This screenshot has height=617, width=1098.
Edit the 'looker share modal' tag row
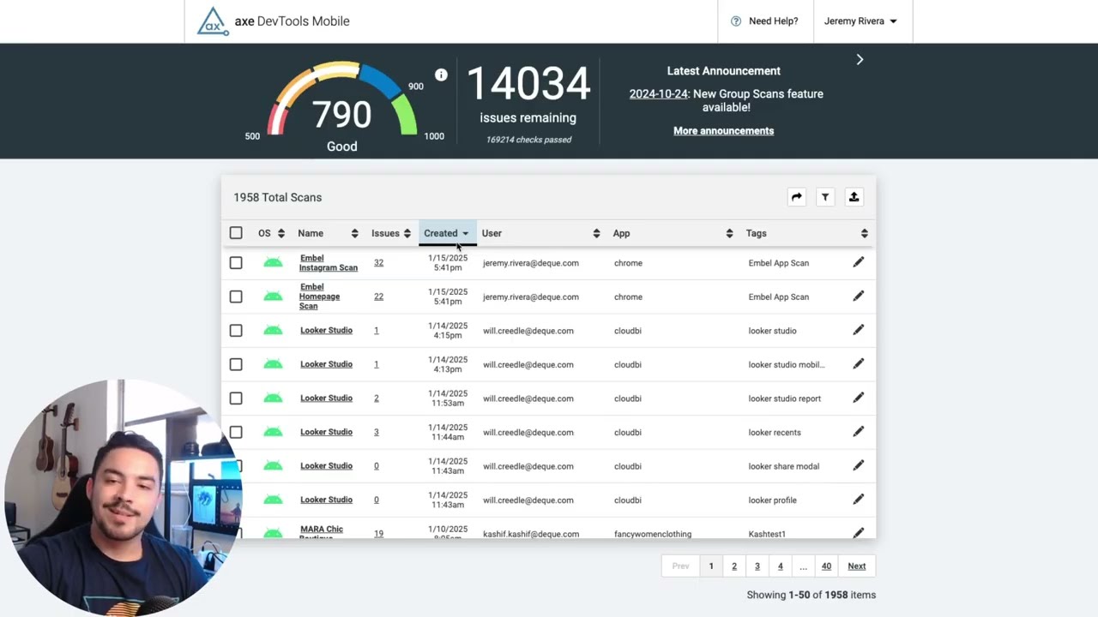pos(858,465)
